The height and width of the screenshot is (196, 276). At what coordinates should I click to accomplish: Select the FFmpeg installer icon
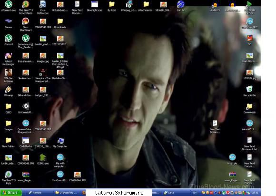click(x=129, y=6)
